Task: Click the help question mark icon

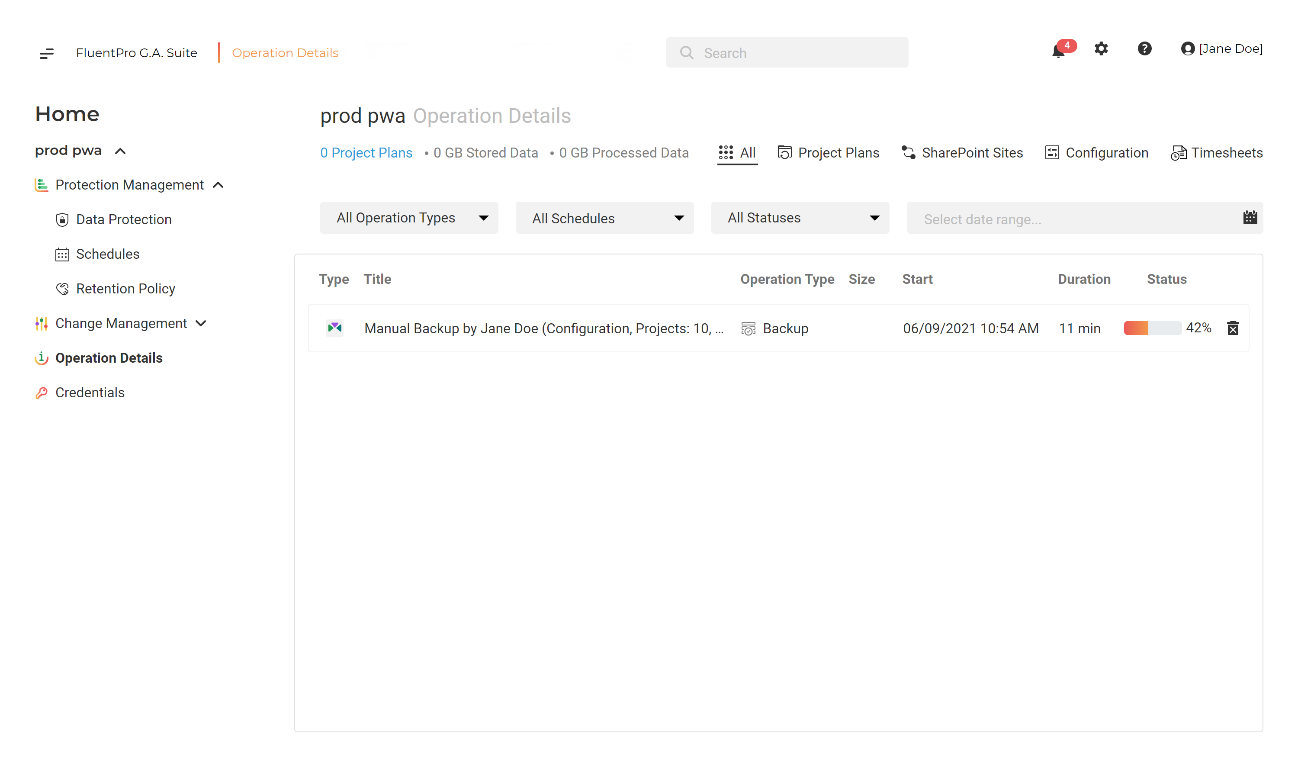Action: (1144, 49)
